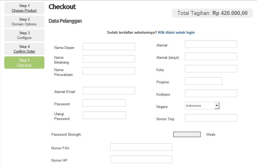Select the Nomor FAX input field
Screen dimensions: 257x167
point(141,147)
